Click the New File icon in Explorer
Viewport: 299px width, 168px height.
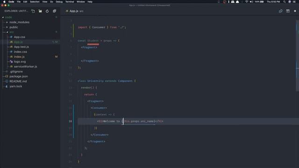click(33, 11)
